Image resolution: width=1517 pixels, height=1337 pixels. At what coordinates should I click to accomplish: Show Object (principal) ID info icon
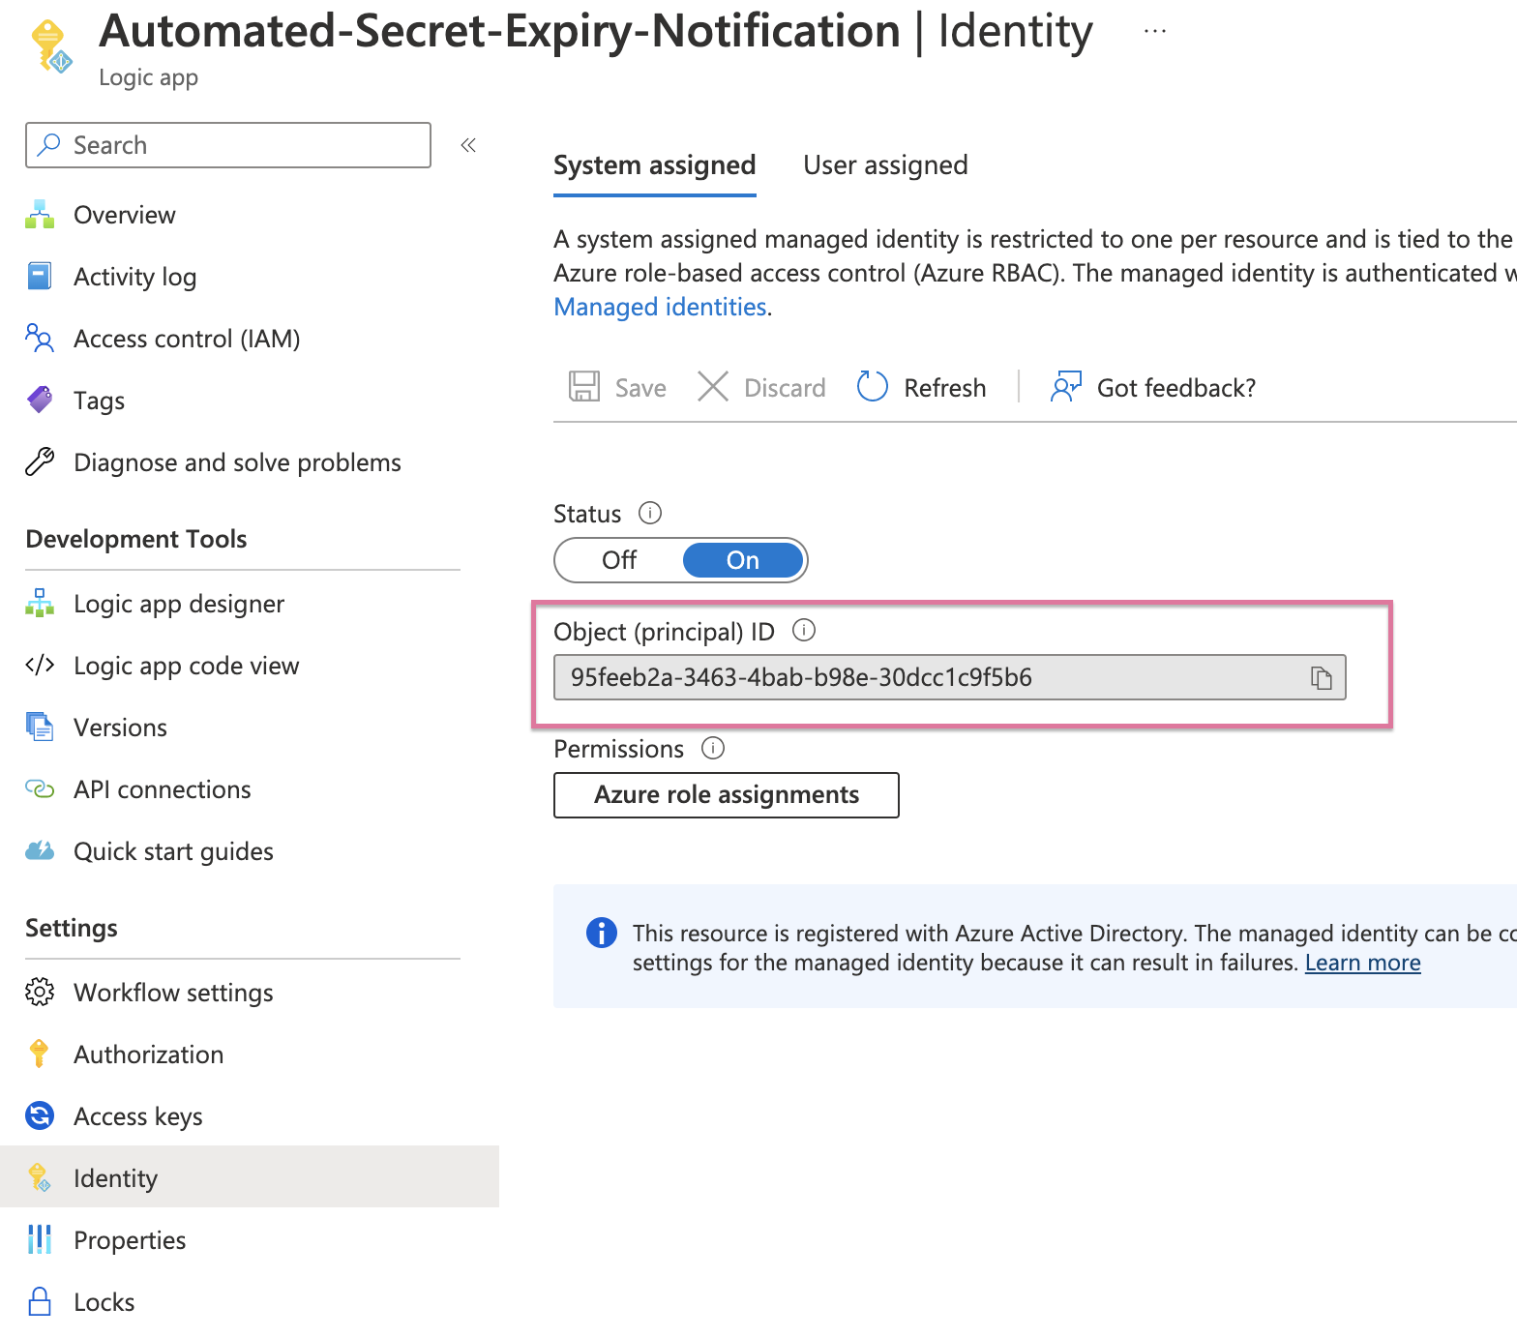click(x=804, y=631)
